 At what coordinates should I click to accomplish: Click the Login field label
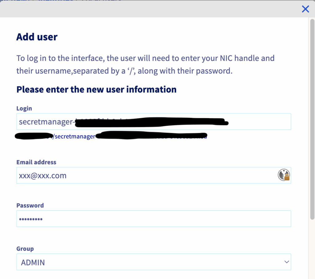(x=24, y=108)
